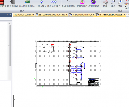The height and width of the screenshot is (107, 129).
Task: Expand Origin-Destination Arrows dropdown arrow
Action: [69, 9]
